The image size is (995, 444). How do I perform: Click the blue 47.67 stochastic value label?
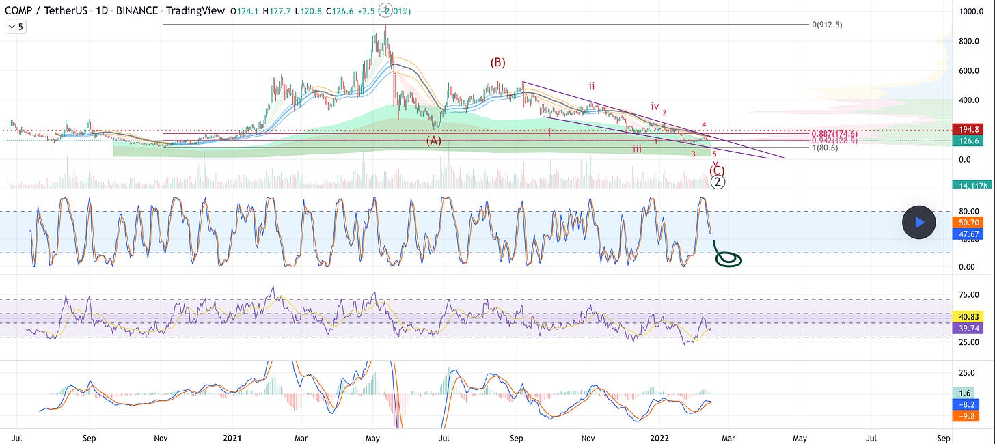[970, 233]
